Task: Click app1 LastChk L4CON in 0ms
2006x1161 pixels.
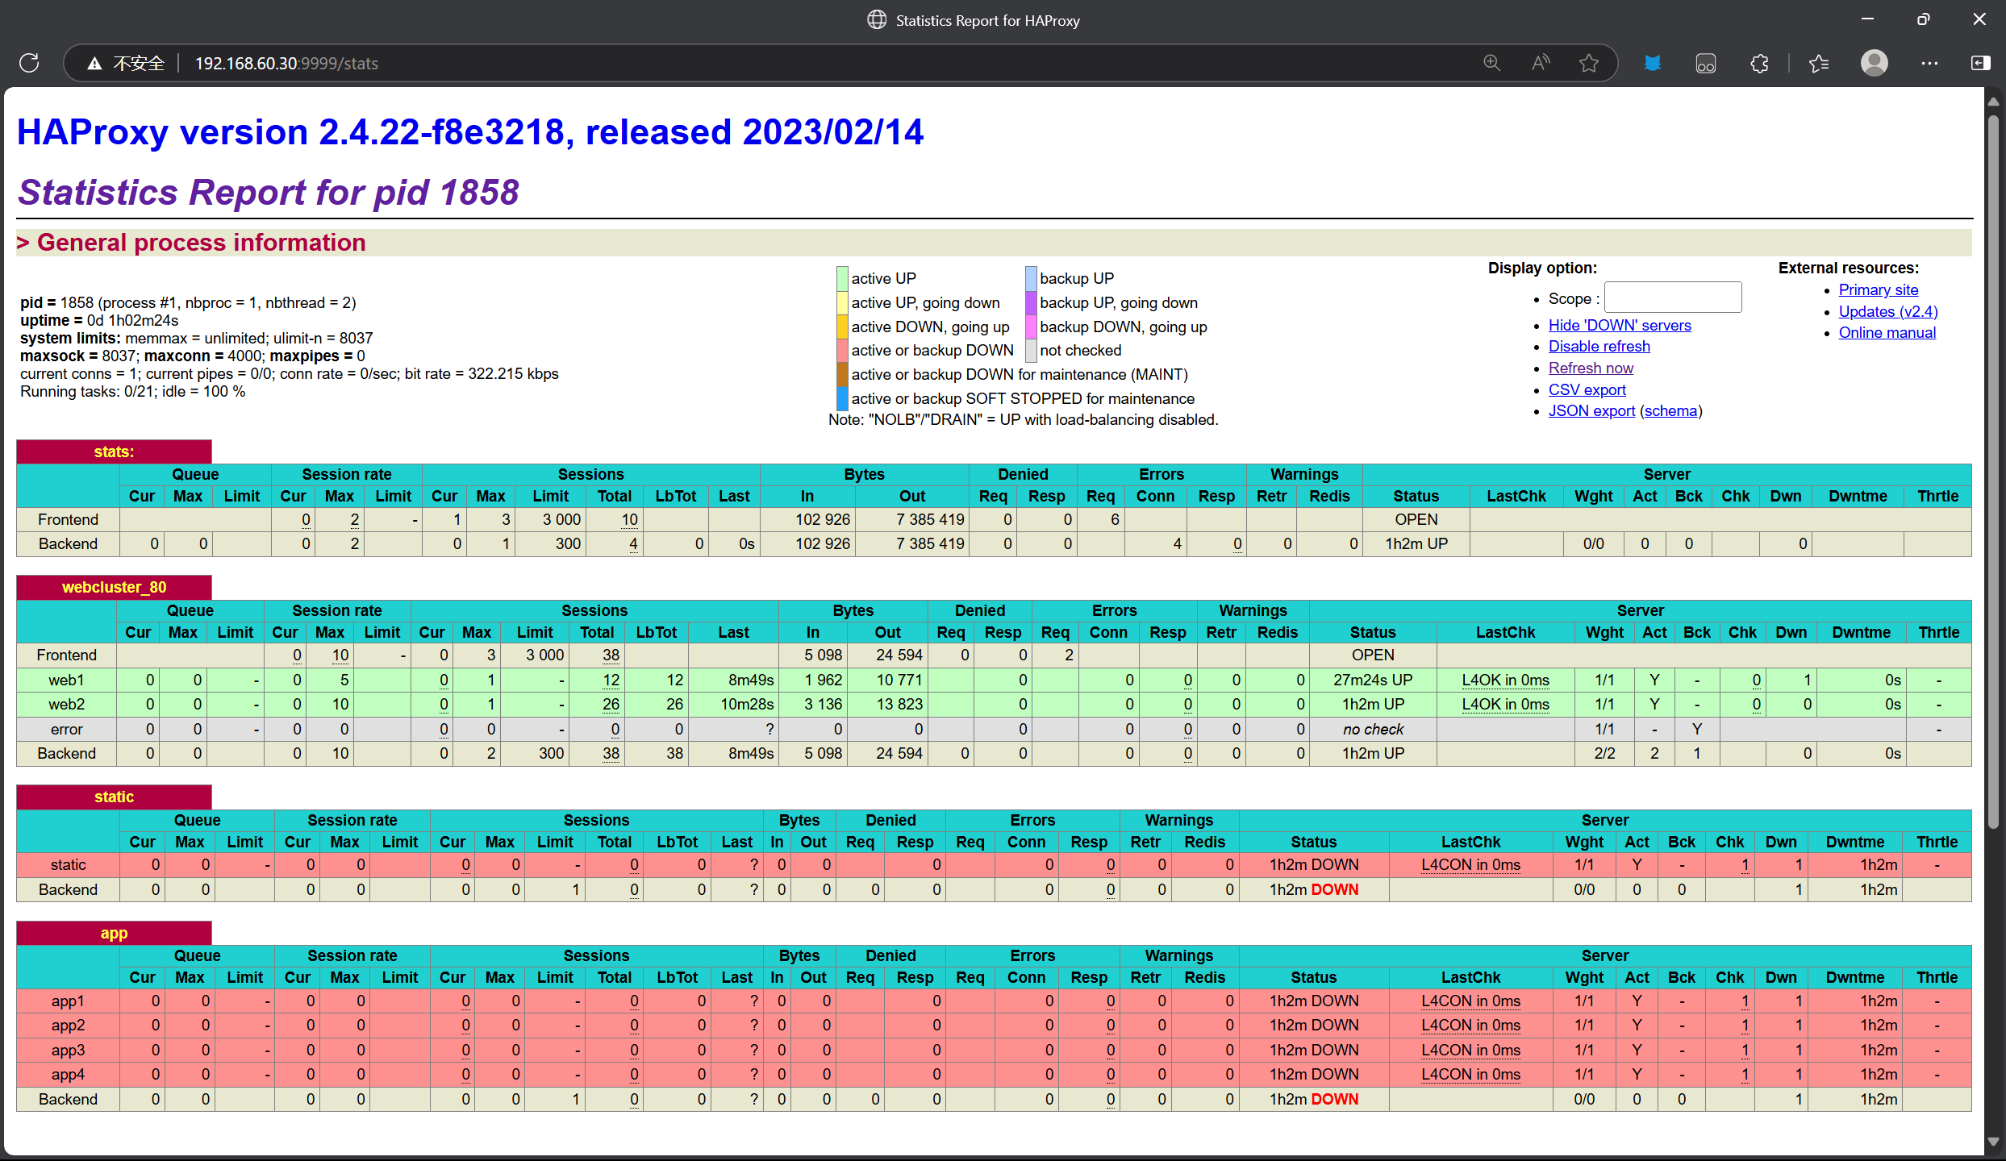Action: [1470, 1001]
